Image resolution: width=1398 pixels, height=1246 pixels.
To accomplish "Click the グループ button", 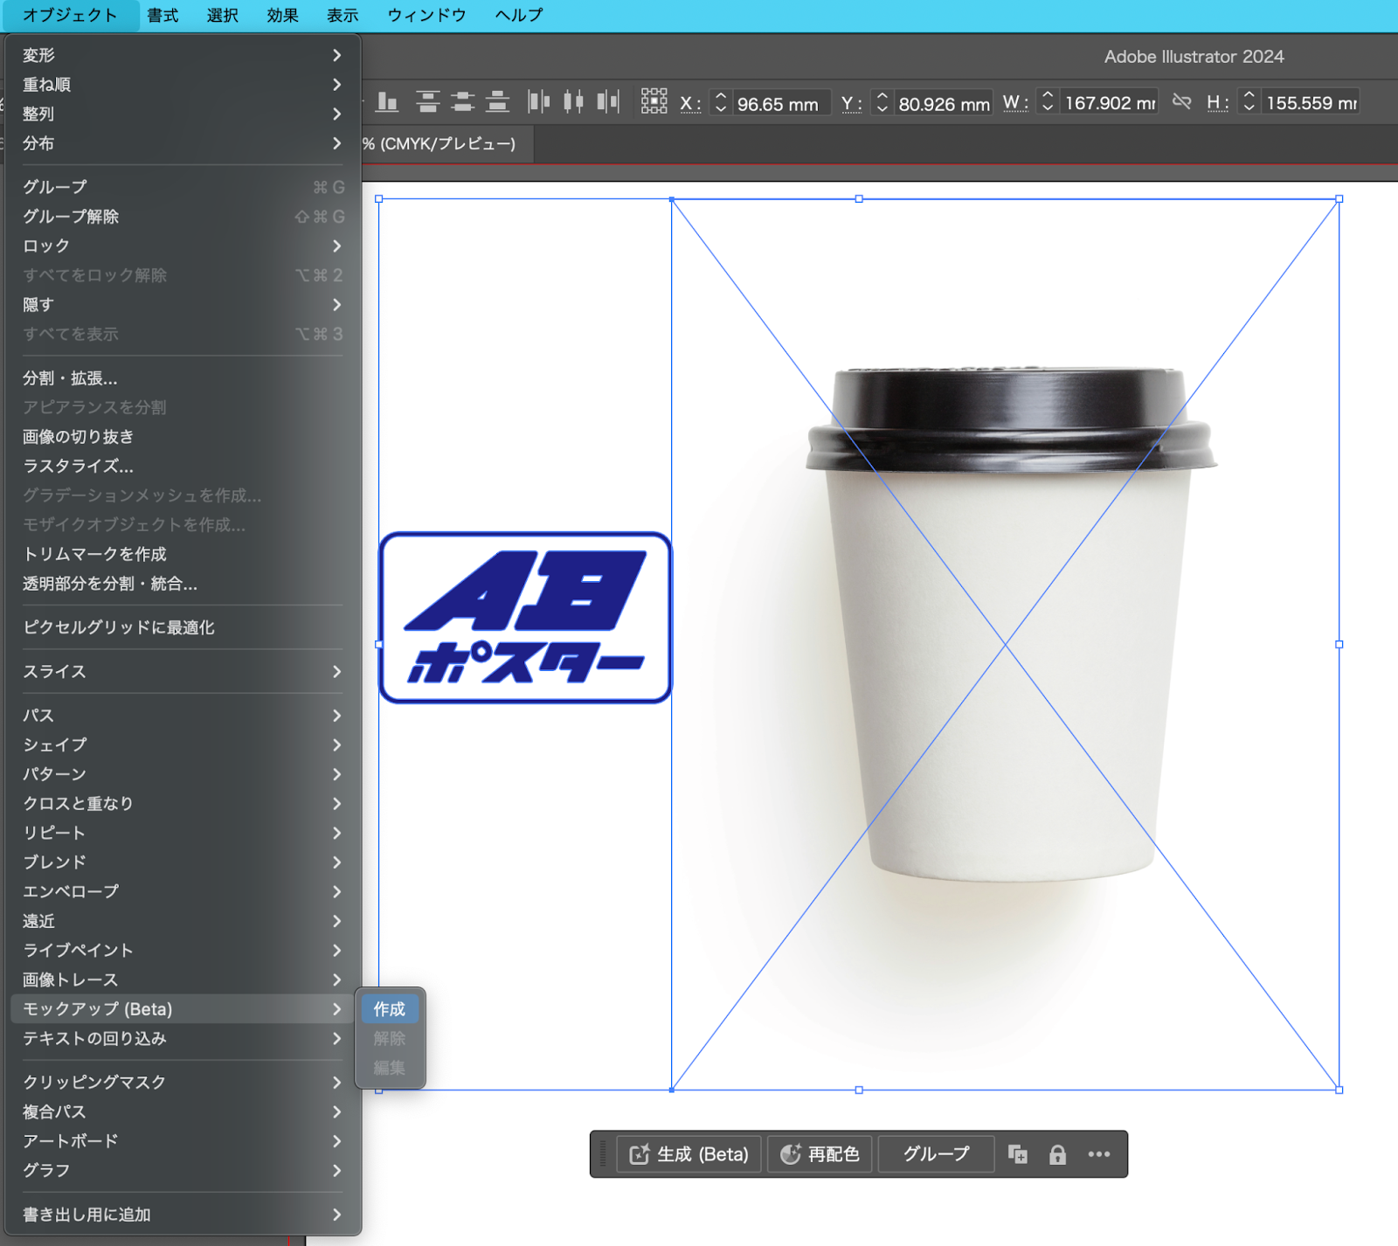I will 935,1154.
